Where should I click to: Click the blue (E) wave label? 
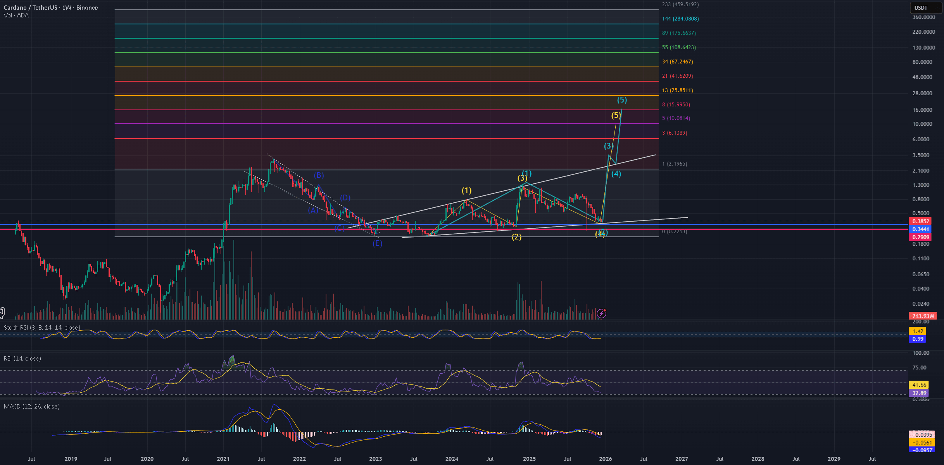[377, 243]
